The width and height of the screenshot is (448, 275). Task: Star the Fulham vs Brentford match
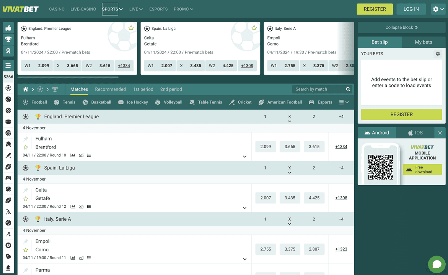coord(26,147)
